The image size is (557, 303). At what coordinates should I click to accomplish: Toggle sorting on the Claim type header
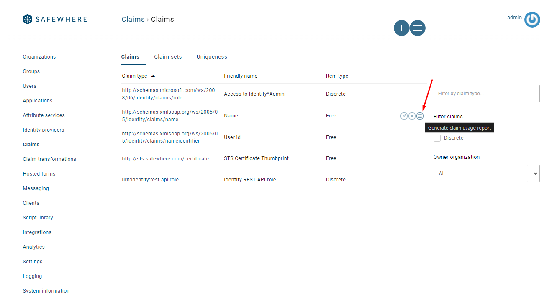[134, 76]
